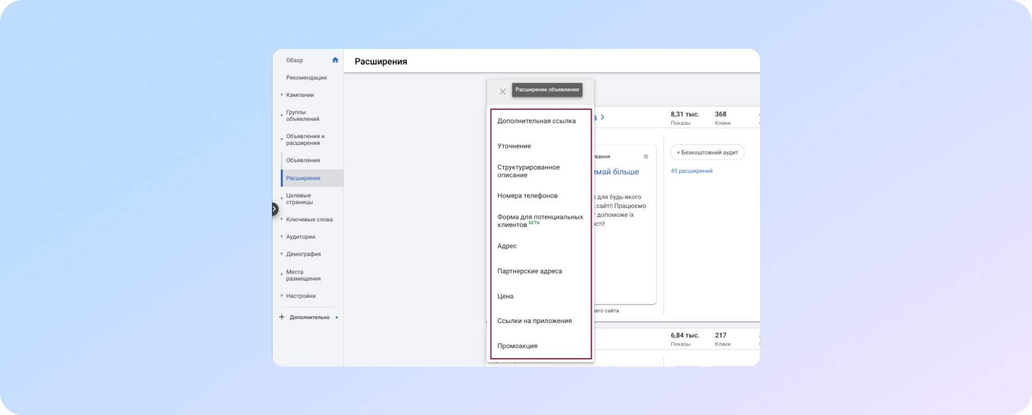
Task: Expand the Аудитории arrow
Action: (x=282, y=236)
